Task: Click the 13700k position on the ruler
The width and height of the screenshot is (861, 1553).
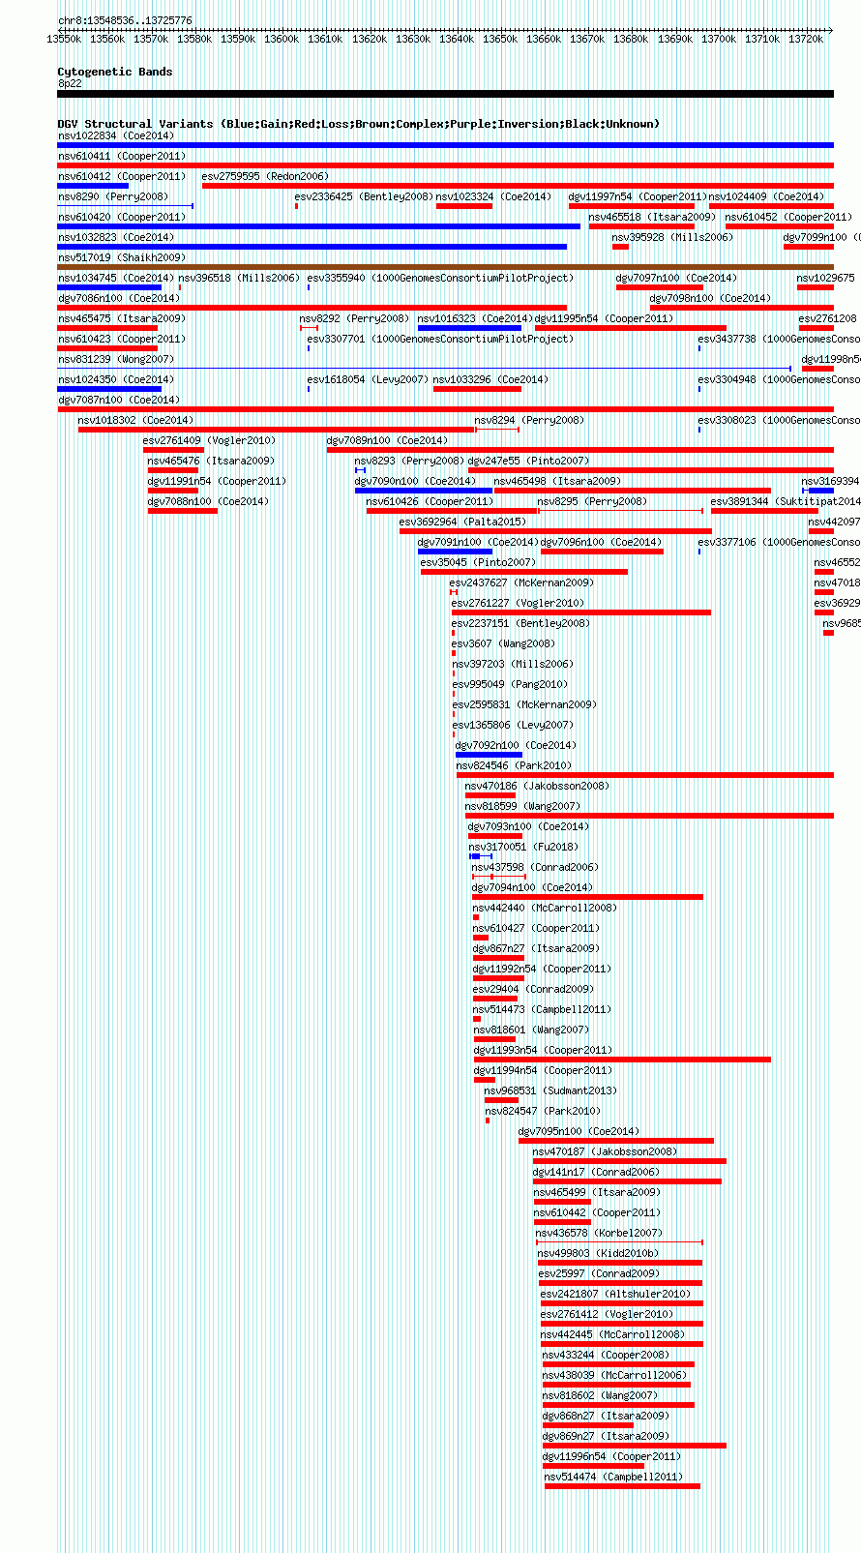Action: tap(718, 39)
